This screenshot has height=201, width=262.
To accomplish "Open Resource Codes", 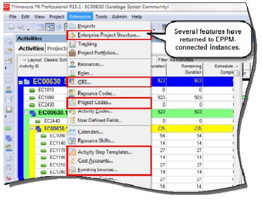I will click(109, 93).
